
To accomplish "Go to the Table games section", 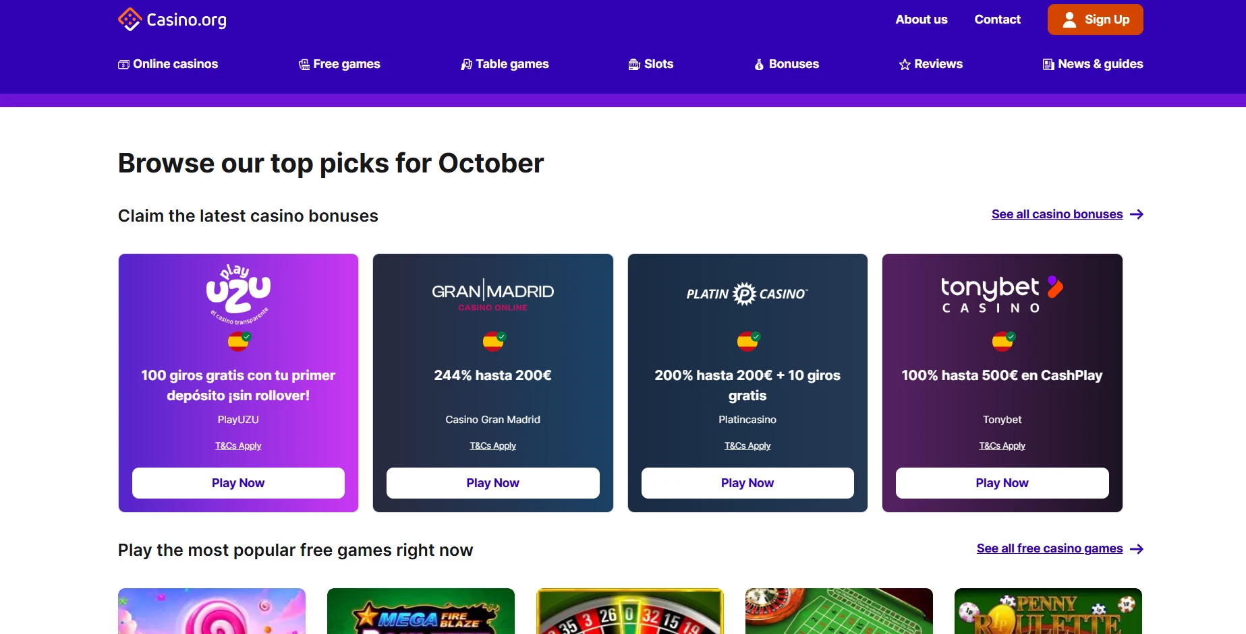I will point(505,64).
